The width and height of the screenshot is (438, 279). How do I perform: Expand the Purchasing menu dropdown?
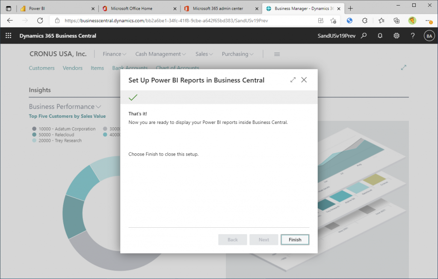tap(237, 54)
